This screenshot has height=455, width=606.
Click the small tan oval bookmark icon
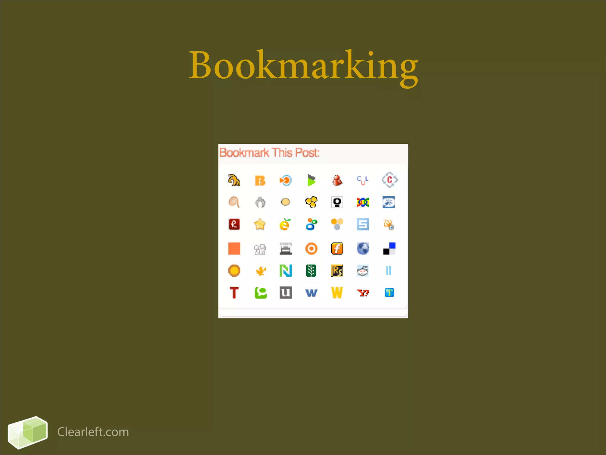pos(286,202)
